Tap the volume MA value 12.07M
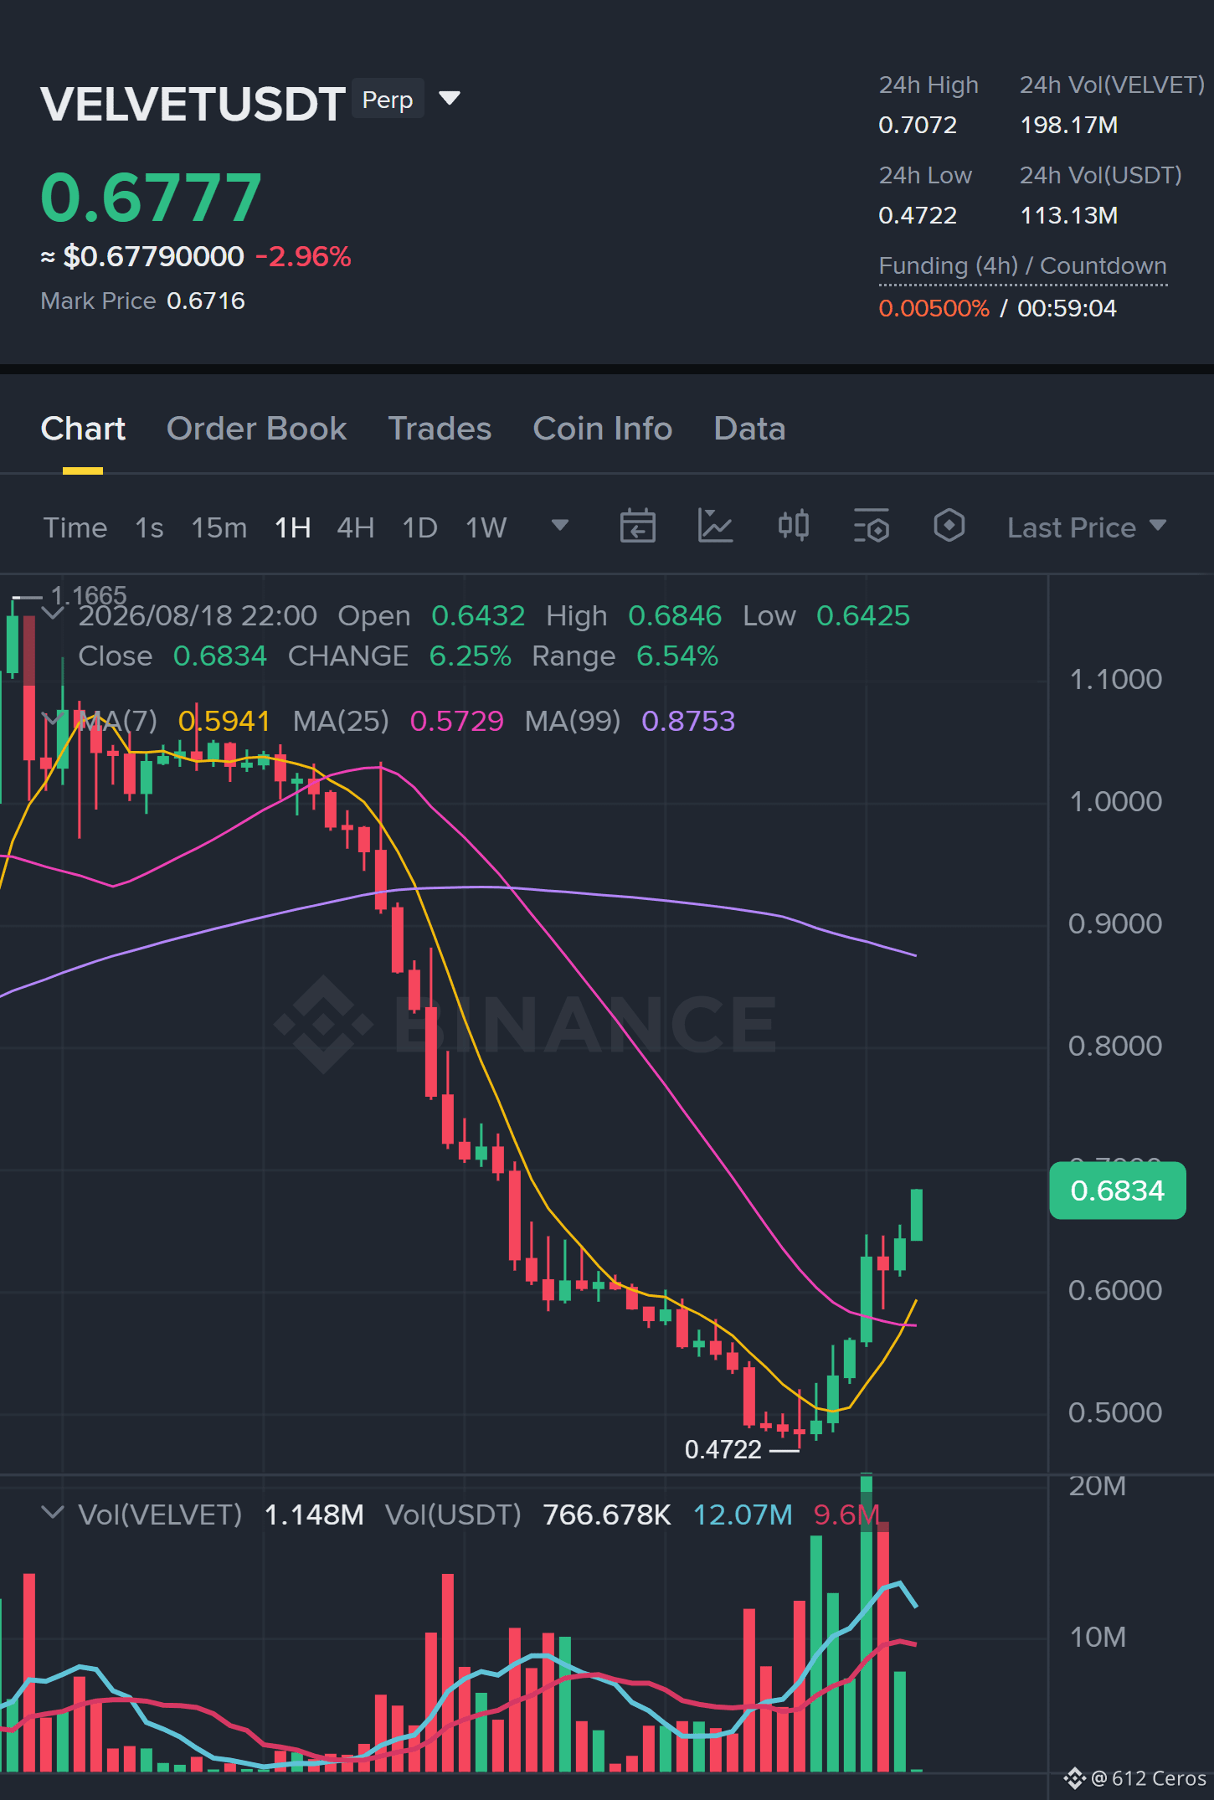 coord(743,1515)
